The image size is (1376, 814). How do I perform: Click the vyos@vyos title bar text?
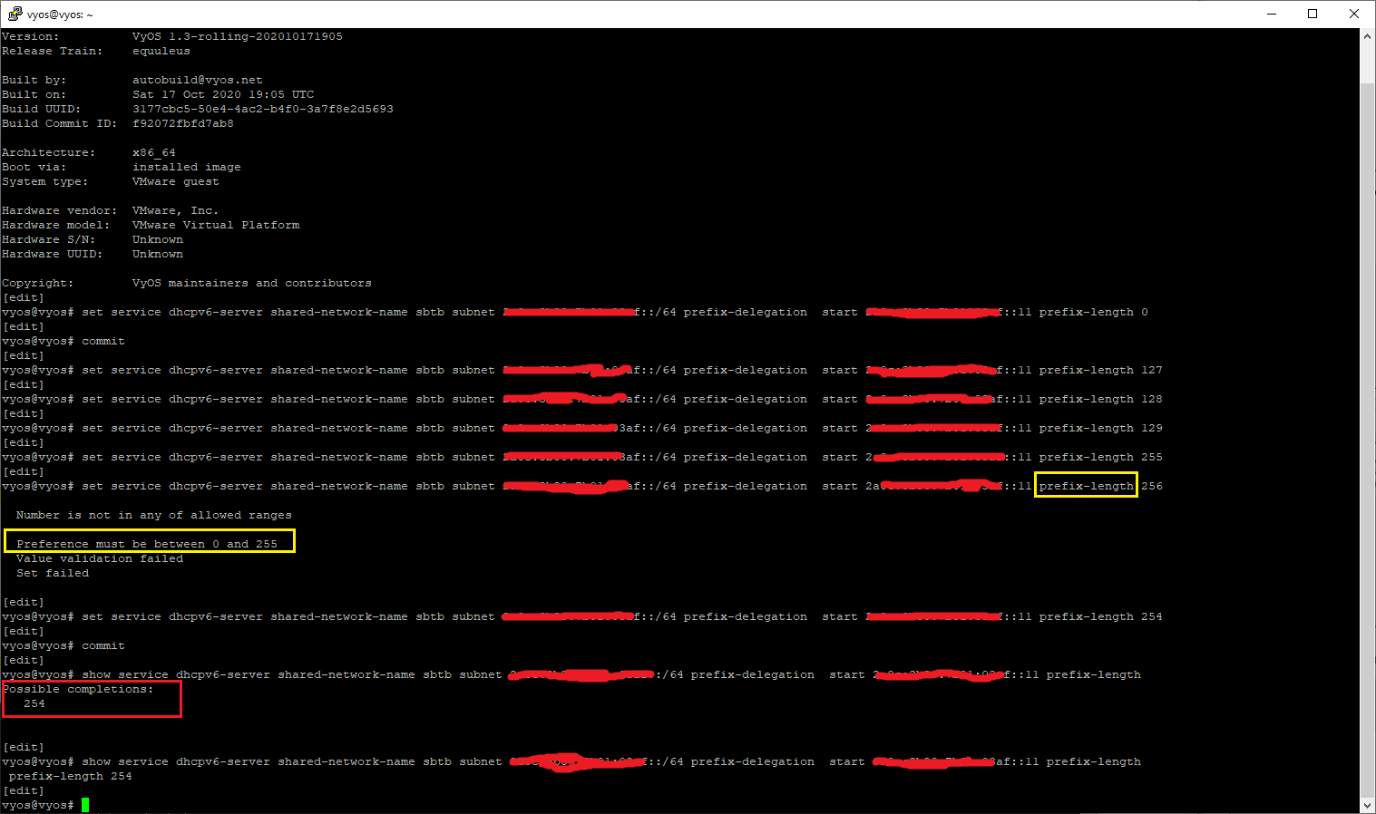coord(60,15)
